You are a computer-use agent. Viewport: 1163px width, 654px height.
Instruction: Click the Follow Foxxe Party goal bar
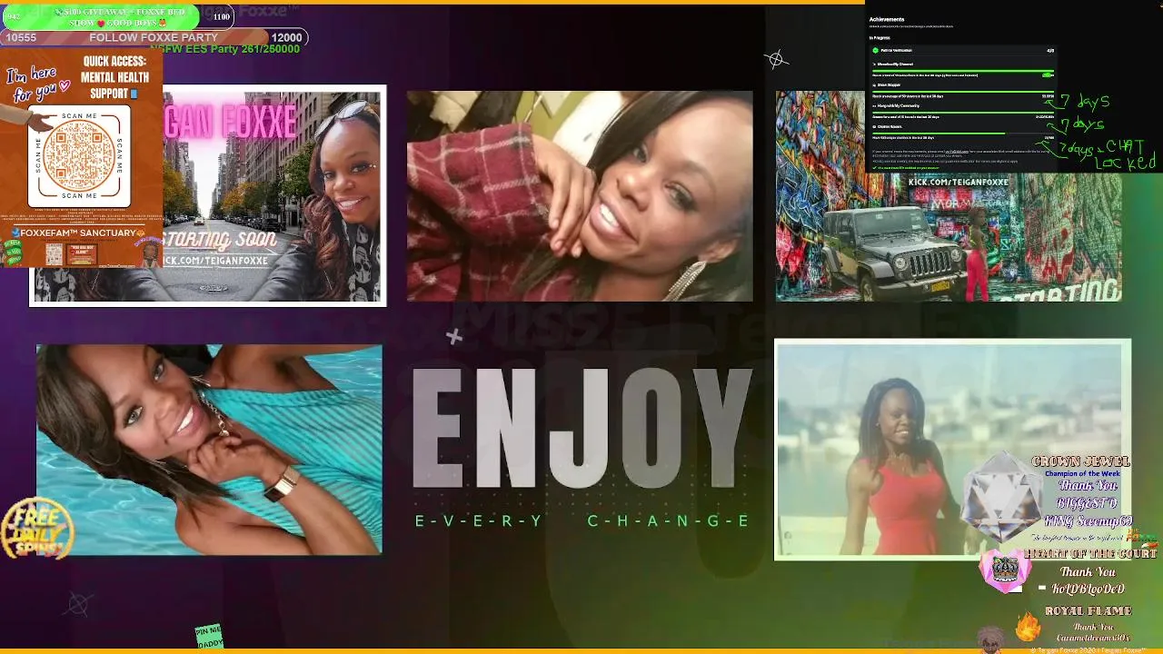[x=153, y=37]
